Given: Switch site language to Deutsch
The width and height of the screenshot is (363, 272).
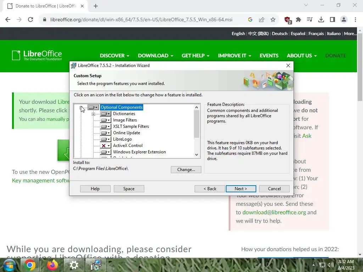Looking at the screenshot, I should pyautogui.click(x=279, y=34).
